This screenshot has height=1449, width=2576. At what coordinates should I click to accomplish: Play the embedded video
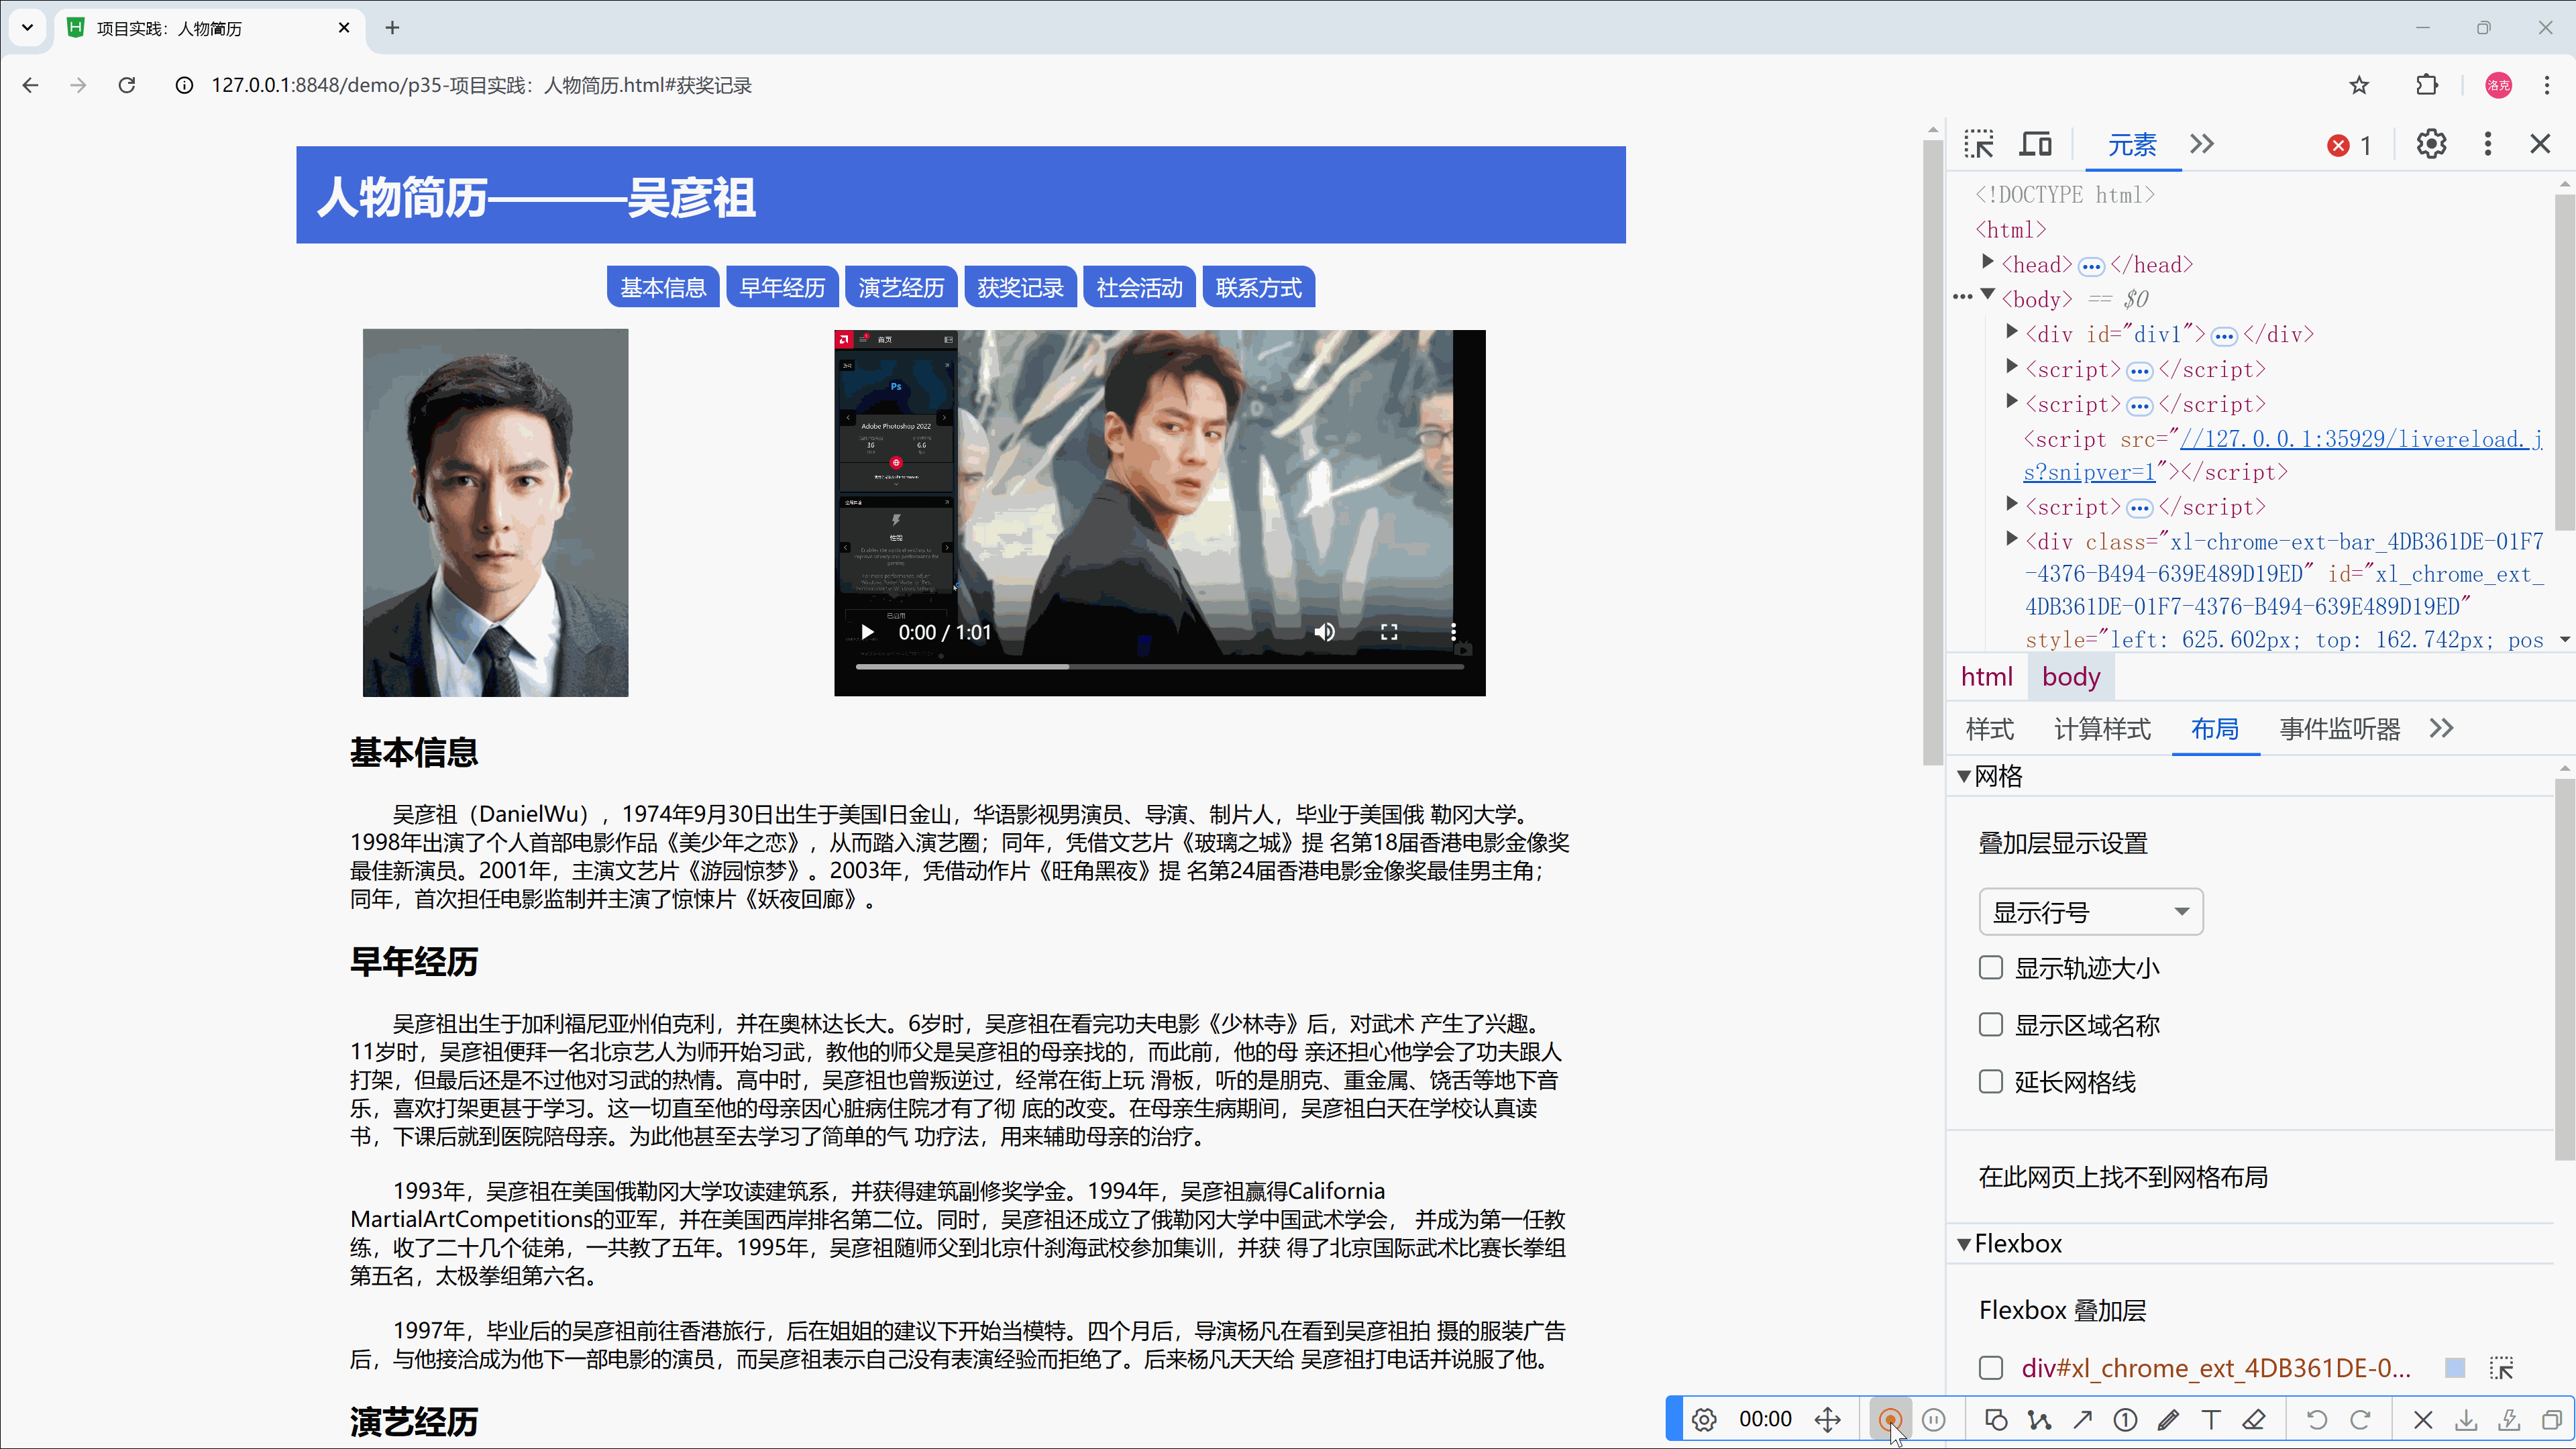[x=868, y=632]
